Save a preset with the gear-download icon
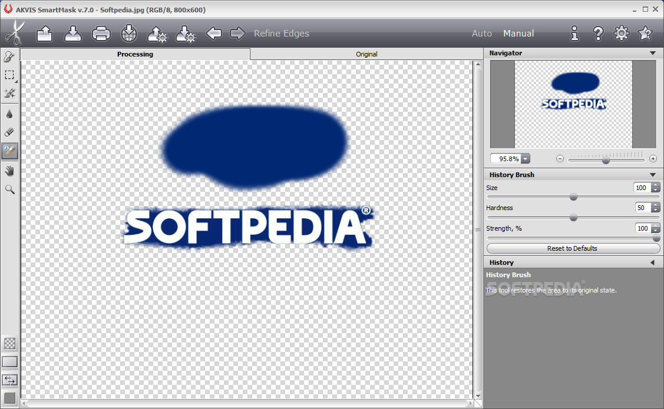 [x=186, y=34]
